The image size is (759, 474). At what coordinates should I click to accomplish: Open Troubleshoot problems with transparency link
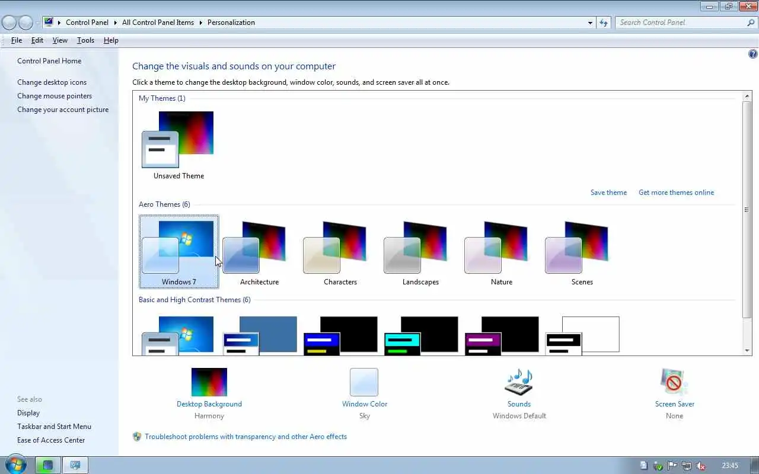coord(246,437)
